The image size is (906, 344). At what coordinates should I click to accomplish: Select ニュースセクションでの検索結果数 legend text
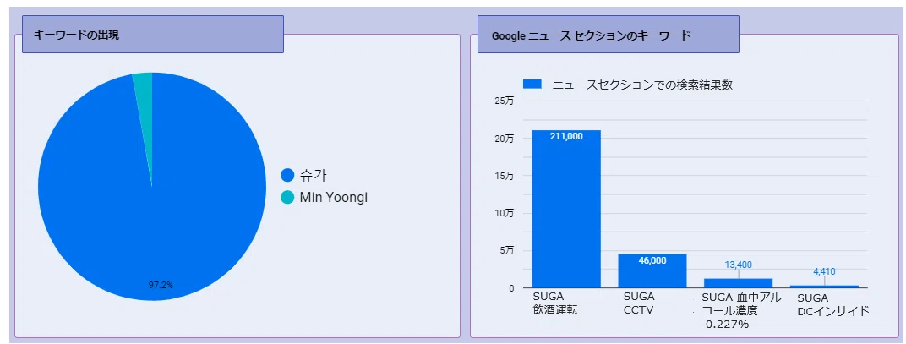(642, 85)
